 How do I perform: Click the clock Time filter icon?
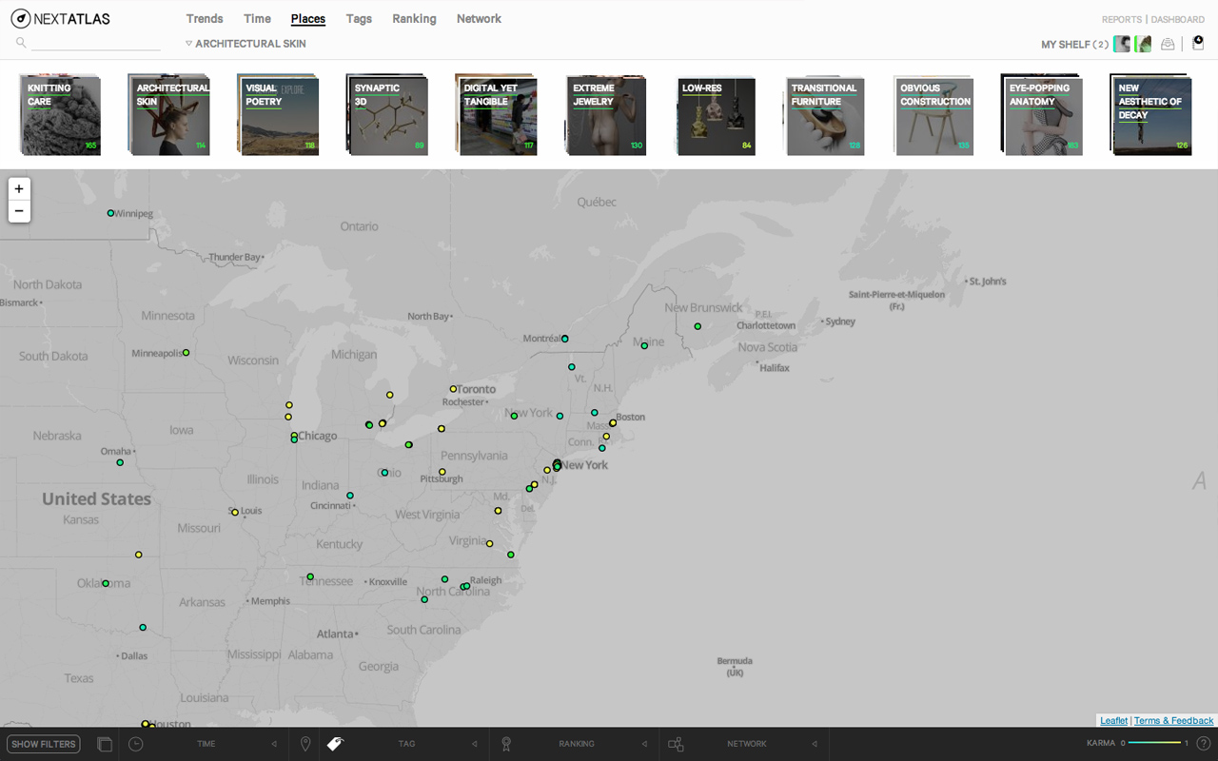136,744
